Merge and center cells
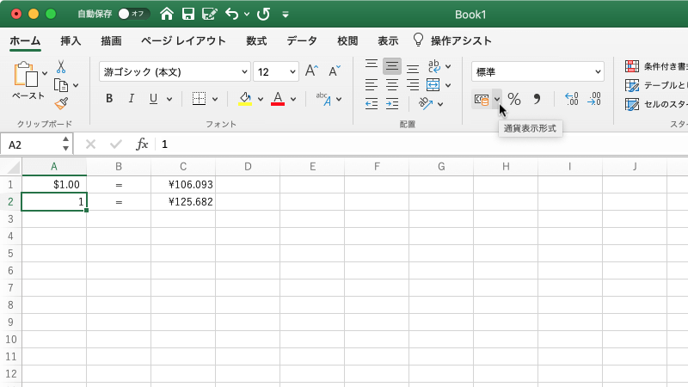Viewport: 688px width, 387px height. click(x=433, y=85)
